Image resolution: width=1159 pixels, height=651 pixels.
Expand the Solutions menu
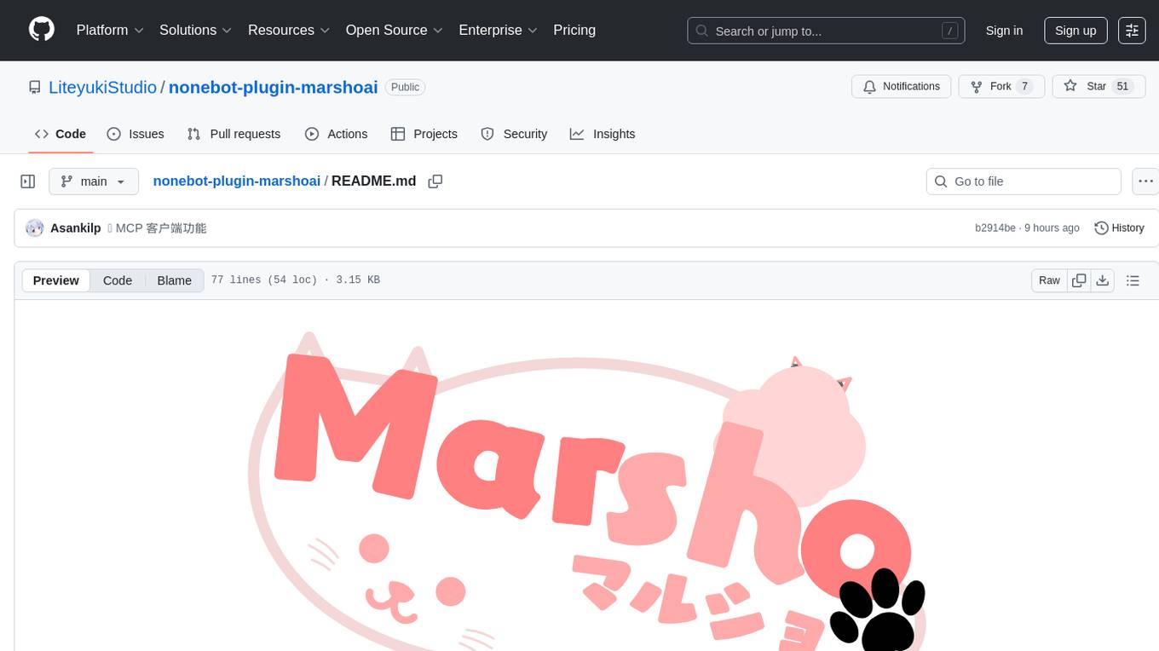point(196,30)
